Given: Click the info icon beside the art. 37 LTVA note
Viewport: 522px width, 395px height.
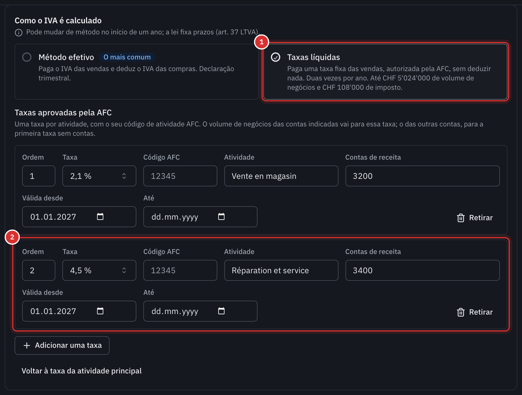Looking at the screenshot, I should (19, 33).
